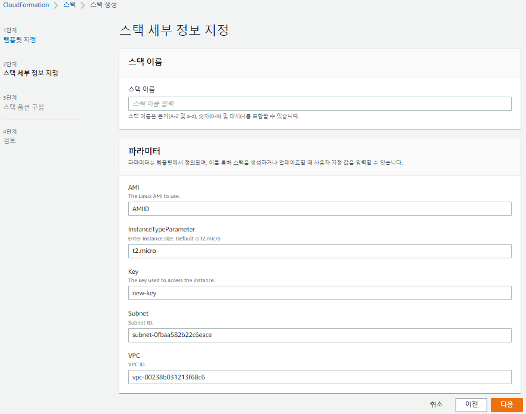
Task: Click the 파라미터 section heading
Action: click(x=144, y=152)
